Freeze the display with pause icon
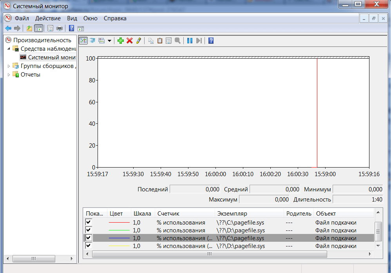 coord(190,41)
